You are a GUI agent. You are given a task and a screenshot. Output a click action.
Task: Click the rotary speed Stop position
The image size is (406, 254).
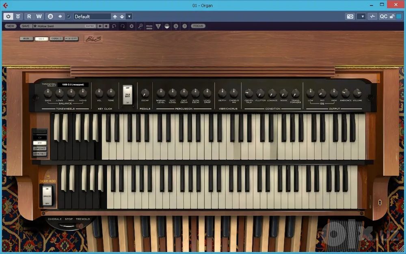69,219
